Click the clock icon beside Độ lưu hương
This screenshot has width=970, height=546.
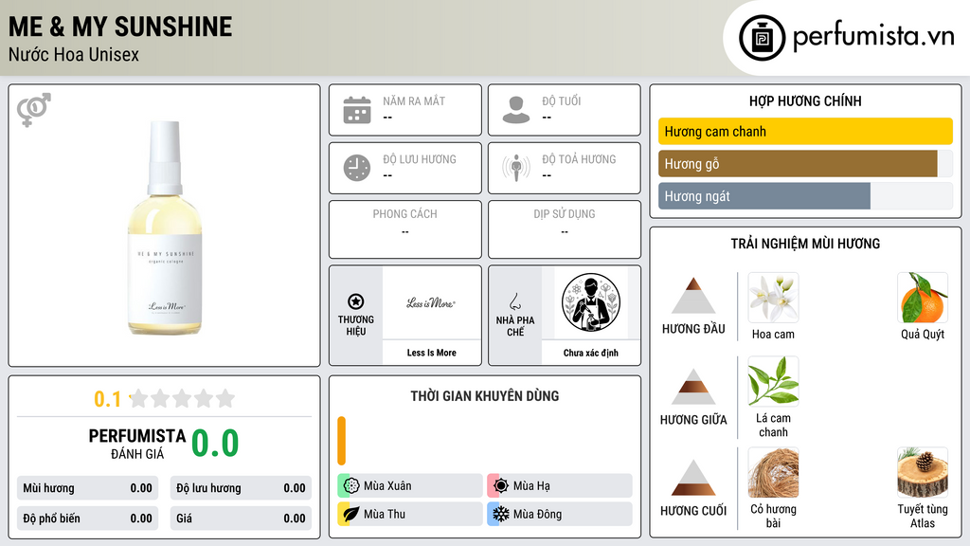click(x=357, y=168)
